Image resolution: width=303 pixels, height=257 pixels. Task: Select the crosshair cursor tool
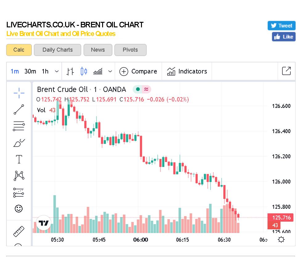[x=19, y=93]
